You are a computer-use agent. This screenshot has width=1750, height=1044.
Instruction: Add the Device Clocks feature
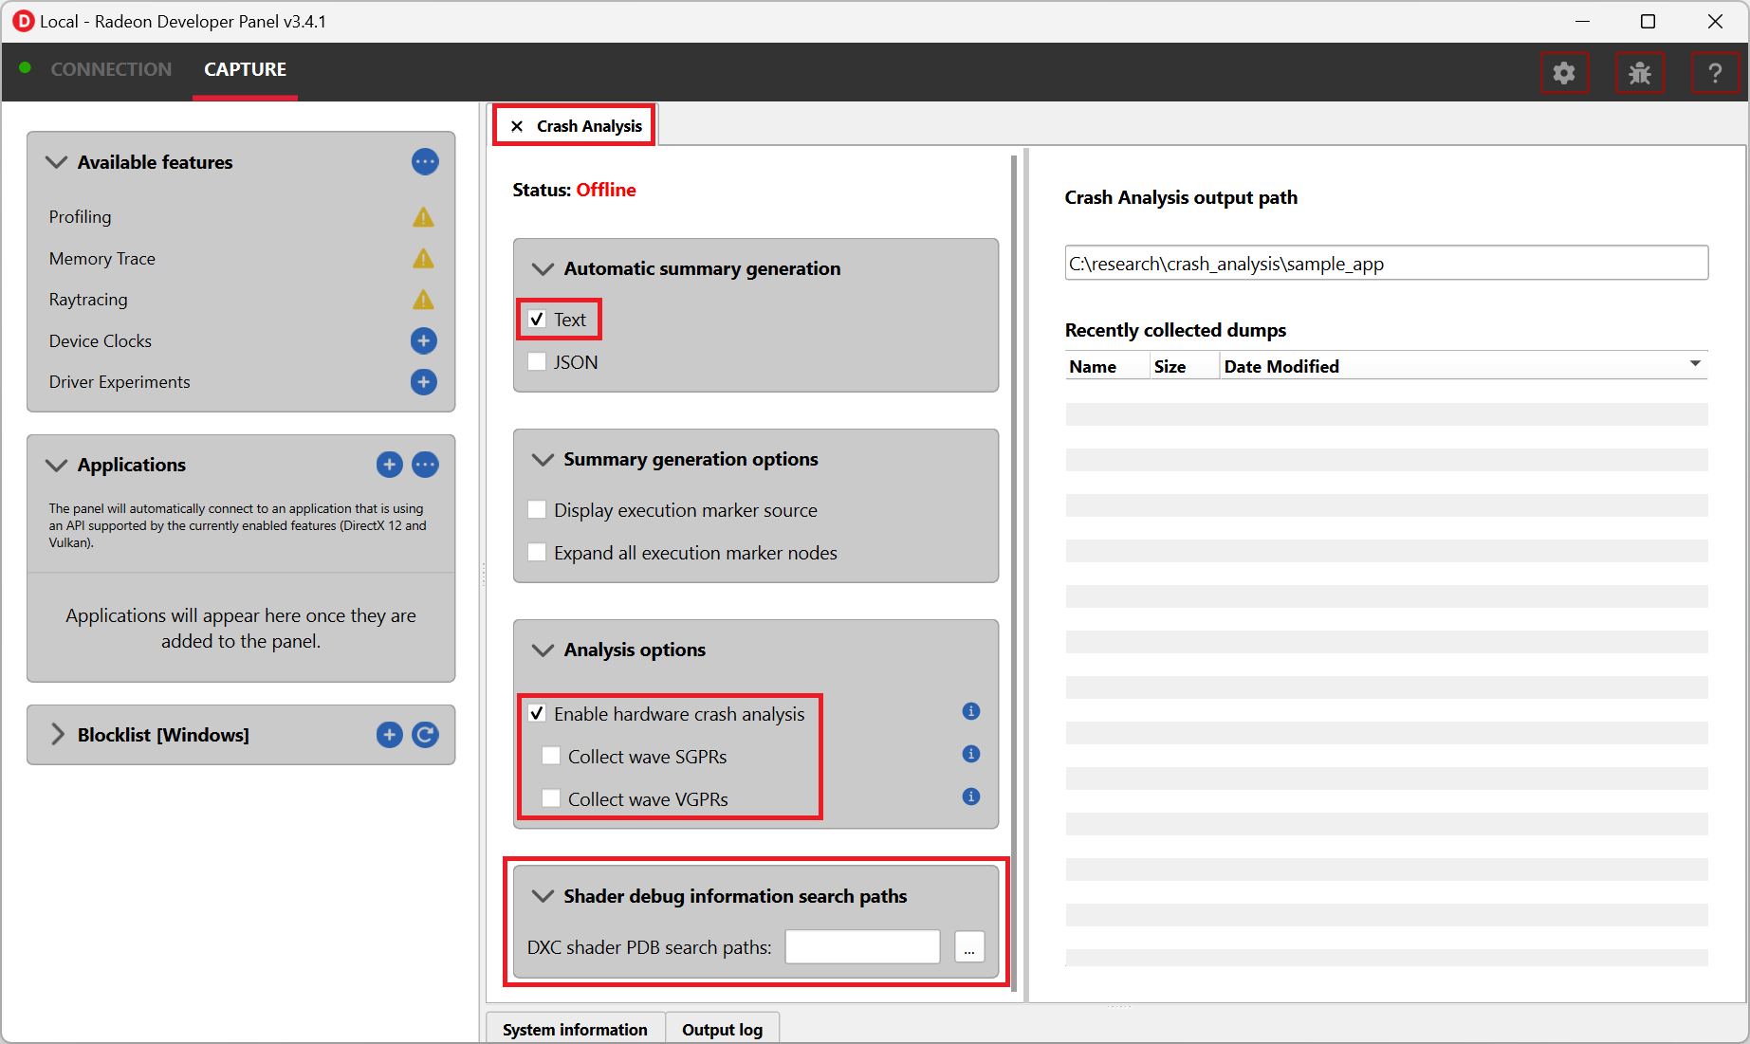(423, 340)
